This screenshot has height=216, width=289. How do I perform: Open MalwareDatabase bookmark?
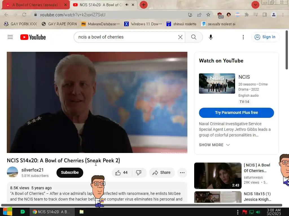(x=101, y=24)
